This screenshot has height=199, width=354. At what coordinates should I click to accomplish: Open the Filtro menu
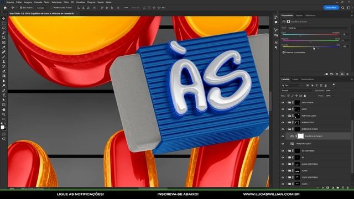[66, 2]
